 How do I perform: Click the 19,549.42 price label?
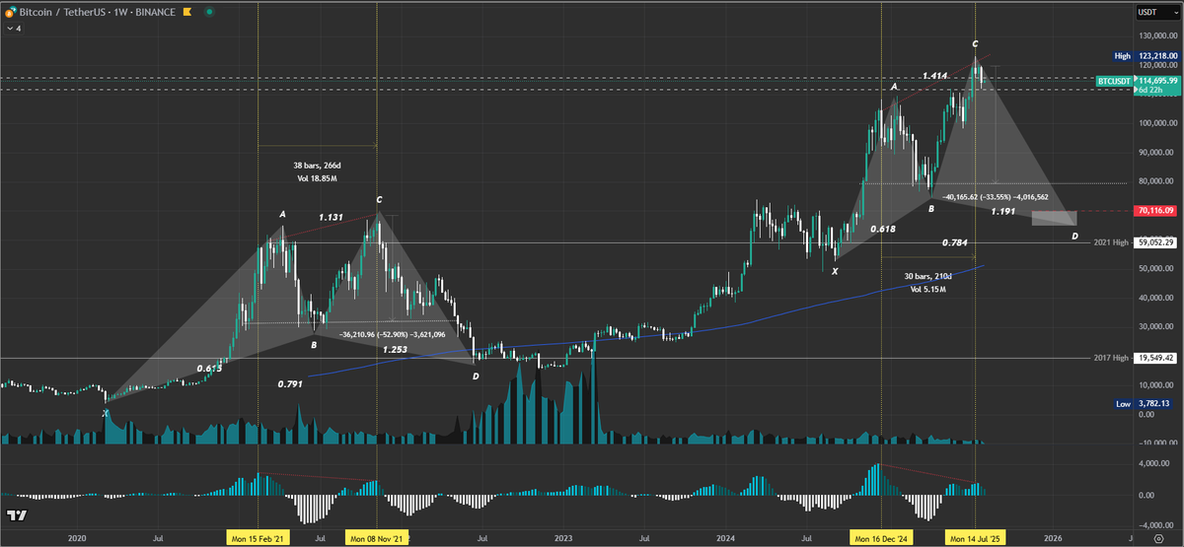[x=1154, y=359]
